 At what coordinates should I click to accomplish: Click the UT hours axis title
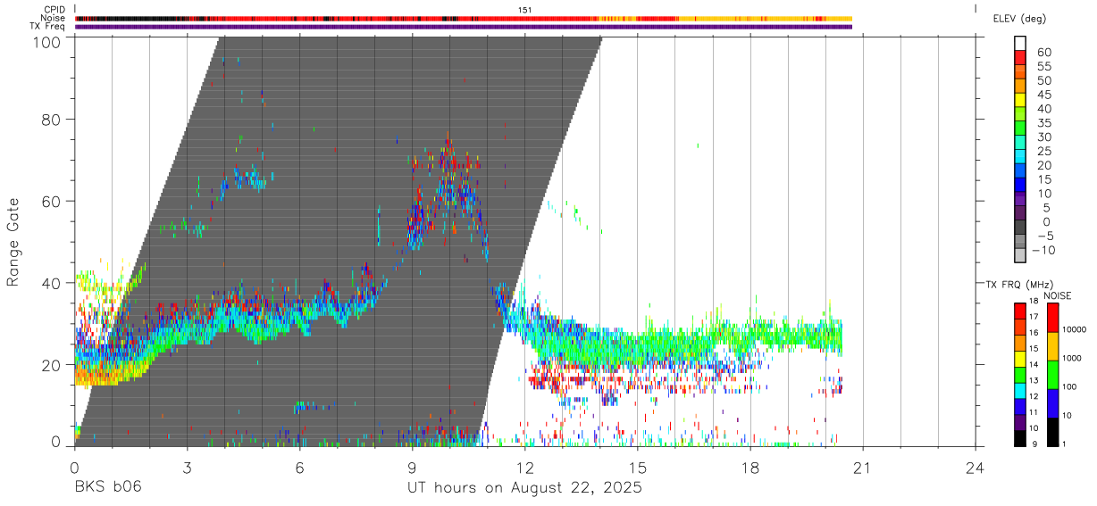(x=525, y=488)
